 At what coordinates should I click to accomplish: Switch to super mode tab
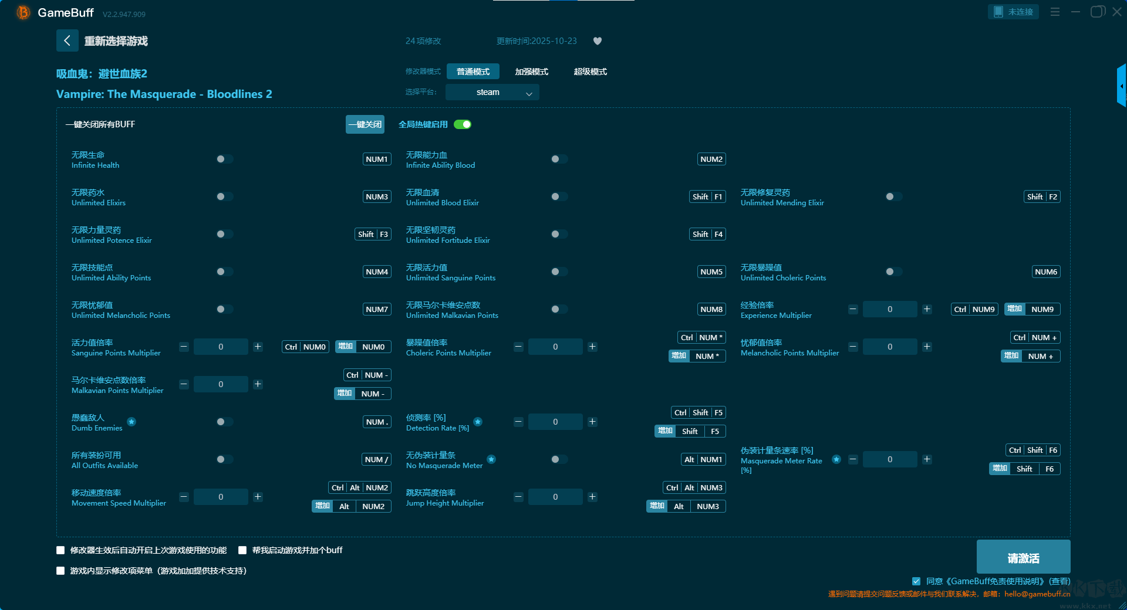click(591, 72)
